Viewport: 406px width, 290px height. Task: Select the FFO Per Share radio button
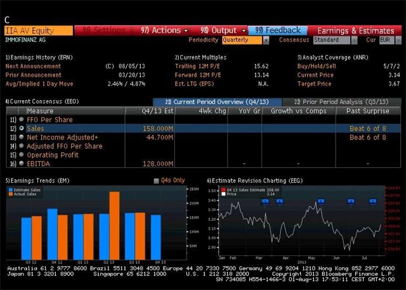click(22, 120)
